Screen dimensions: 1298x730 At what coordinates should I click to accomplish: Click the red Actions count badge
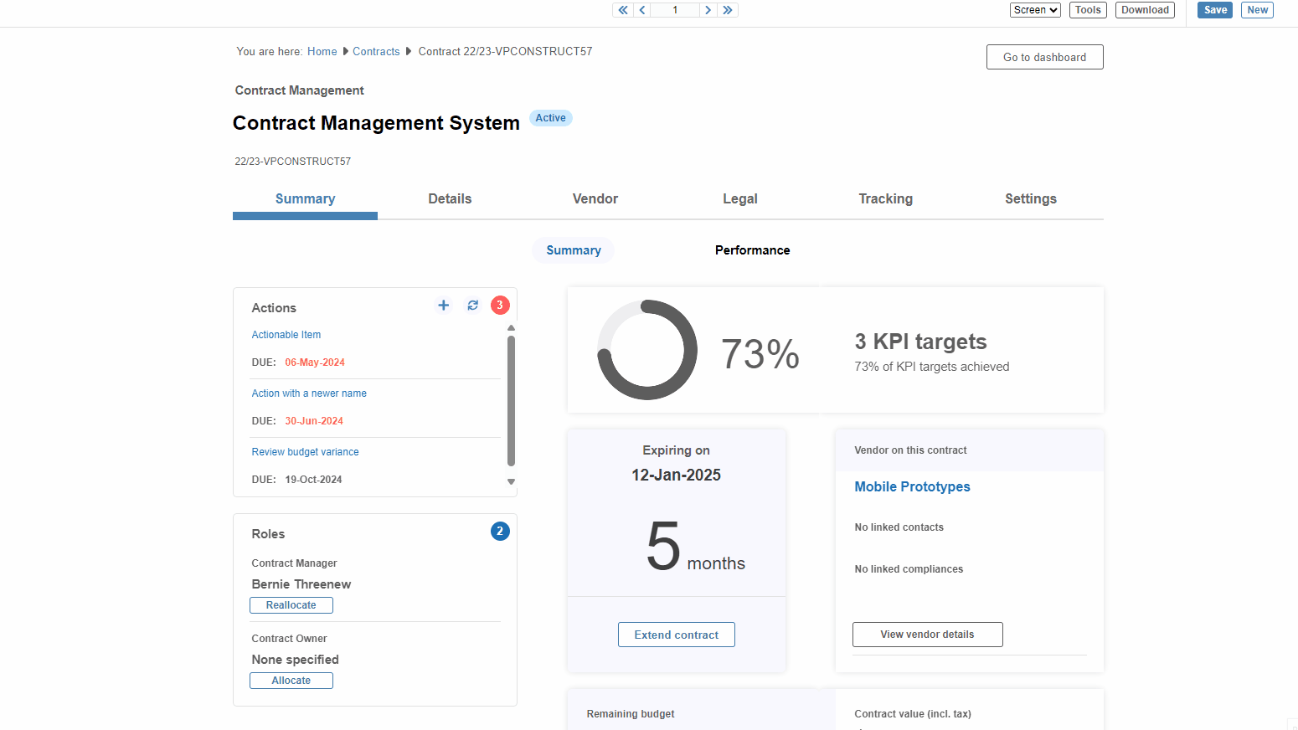point(500,305)
